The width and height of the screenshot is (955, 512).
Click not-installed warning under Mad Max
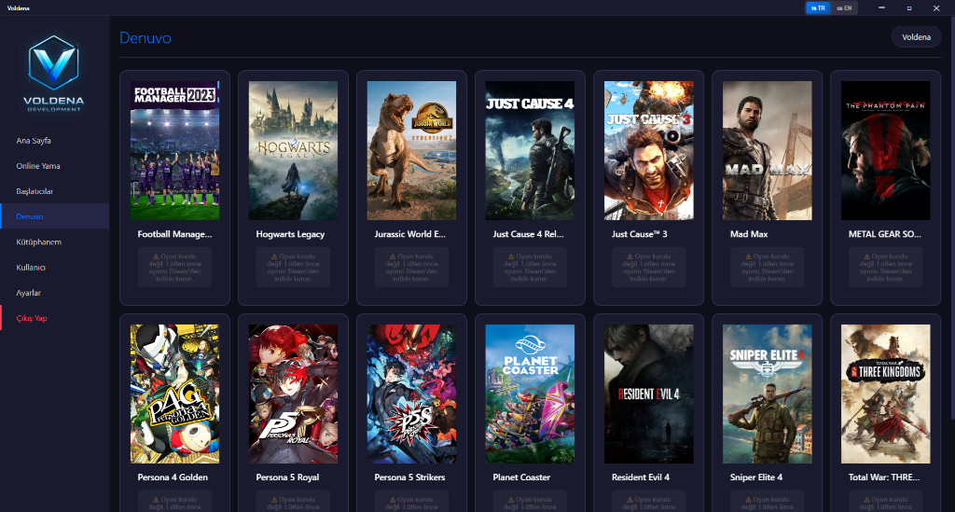(x=767, y=268)
